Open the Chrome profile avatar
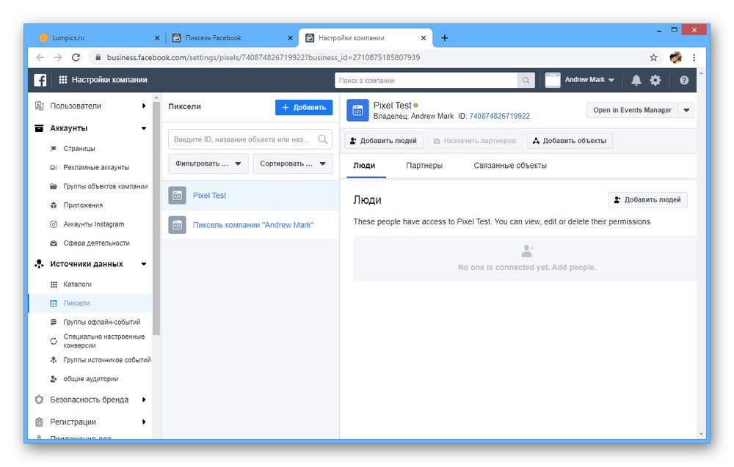Viewport: 734px width, 467px height. pos(675,57)
